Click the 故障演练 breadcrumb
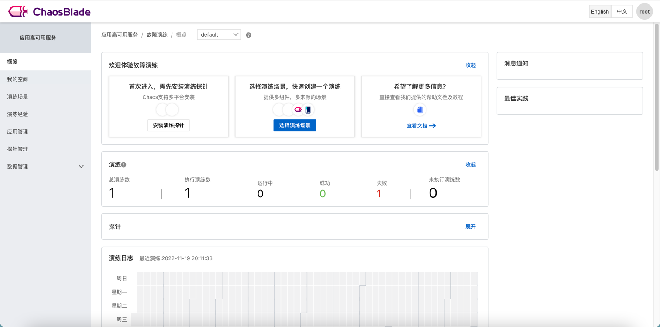Screen dimensions: 660x327 click(157, 35)
